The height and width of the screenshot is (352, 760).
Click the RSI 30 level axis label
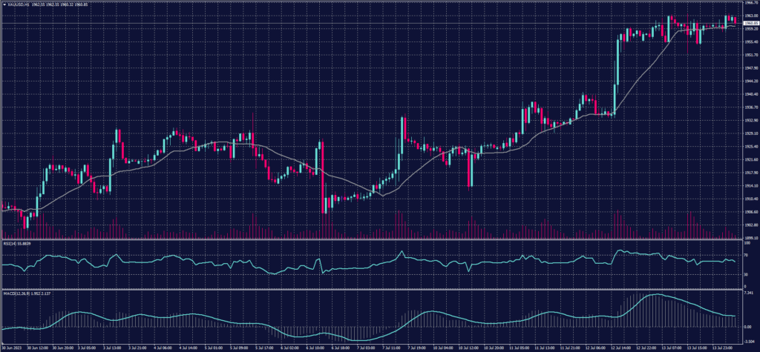[744, 273]
